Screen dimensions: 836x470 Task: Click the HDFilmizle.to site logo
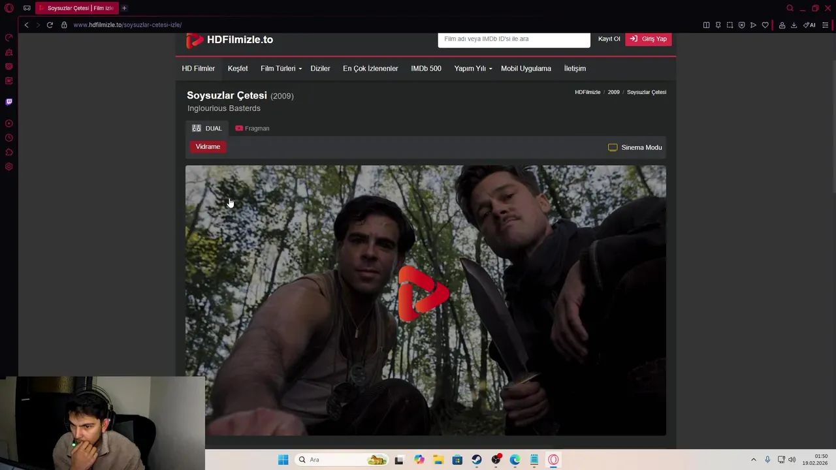(229, 40)
